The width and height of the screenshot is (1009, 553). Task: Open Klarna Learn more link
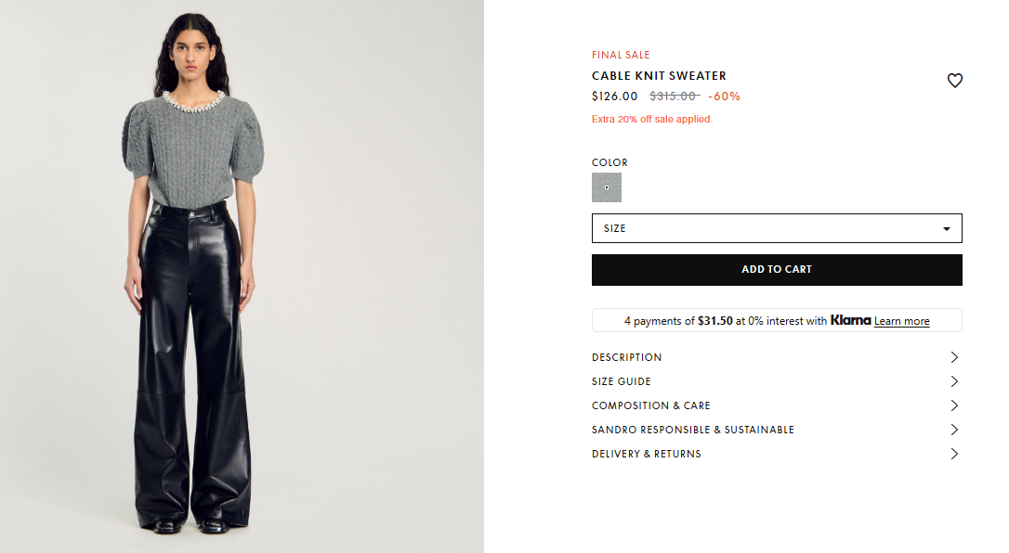[x=901, y=321]
